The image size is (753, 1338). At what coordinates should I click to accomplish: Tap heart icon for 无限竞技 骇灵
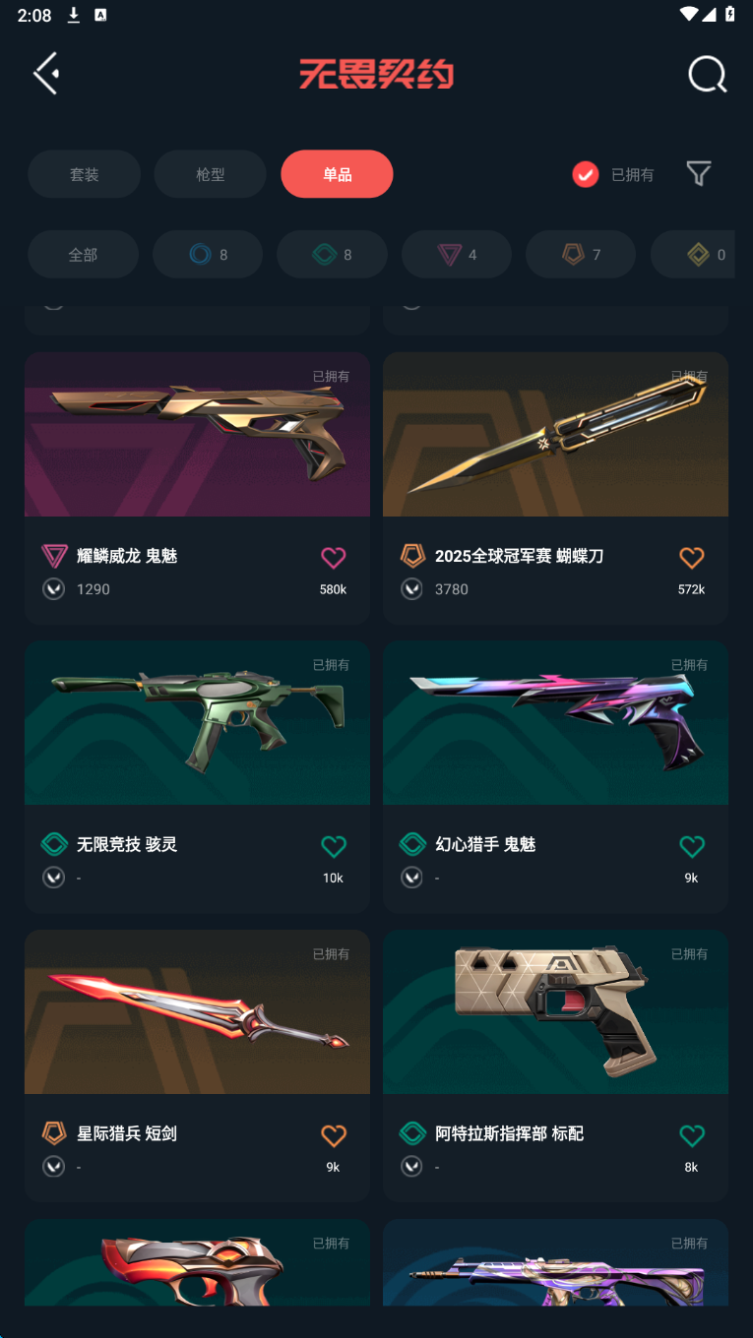click(x=334, y=846)
